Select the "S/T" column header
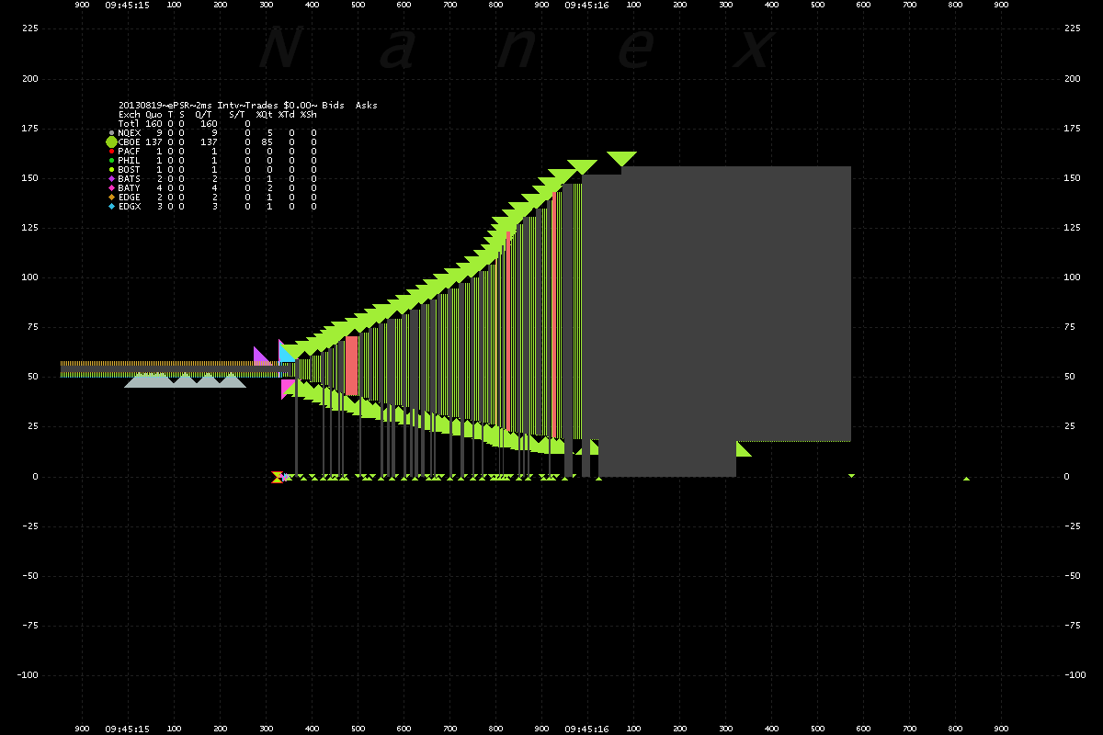Viewport: 1103px width, 735px height. coord(237,115)
